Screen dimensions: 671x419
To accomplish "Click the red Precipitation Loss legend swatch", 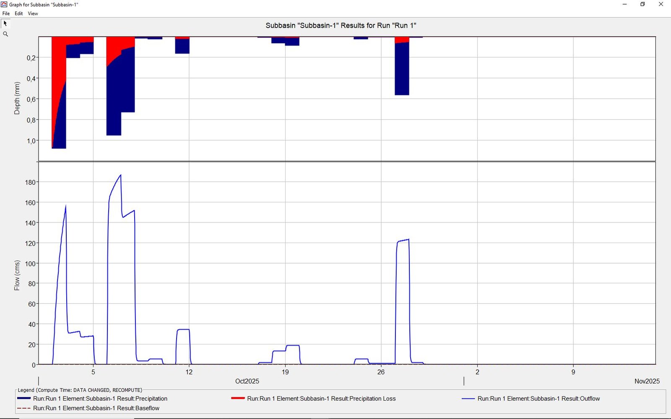I will [x=238, y=398].
